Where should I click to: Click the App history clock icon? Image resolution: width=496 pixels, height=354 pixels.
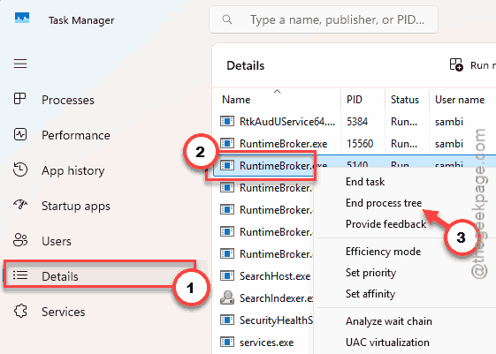20,169
